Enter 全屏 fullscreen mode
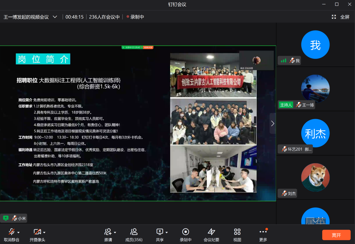 pyautogui.click(x=341, y=17)
